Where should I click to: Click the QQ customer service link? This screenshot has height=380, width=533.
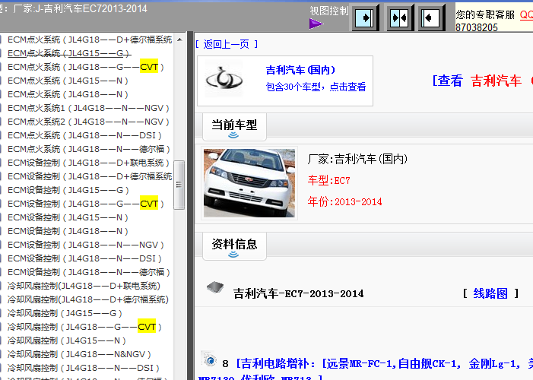click(x=526, y=14)
